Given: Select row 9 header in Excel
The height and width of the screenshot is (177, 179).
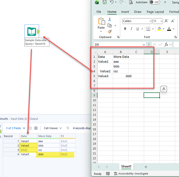Looking at the screenshot, I should pyautogui.click(x=94, y=95).
